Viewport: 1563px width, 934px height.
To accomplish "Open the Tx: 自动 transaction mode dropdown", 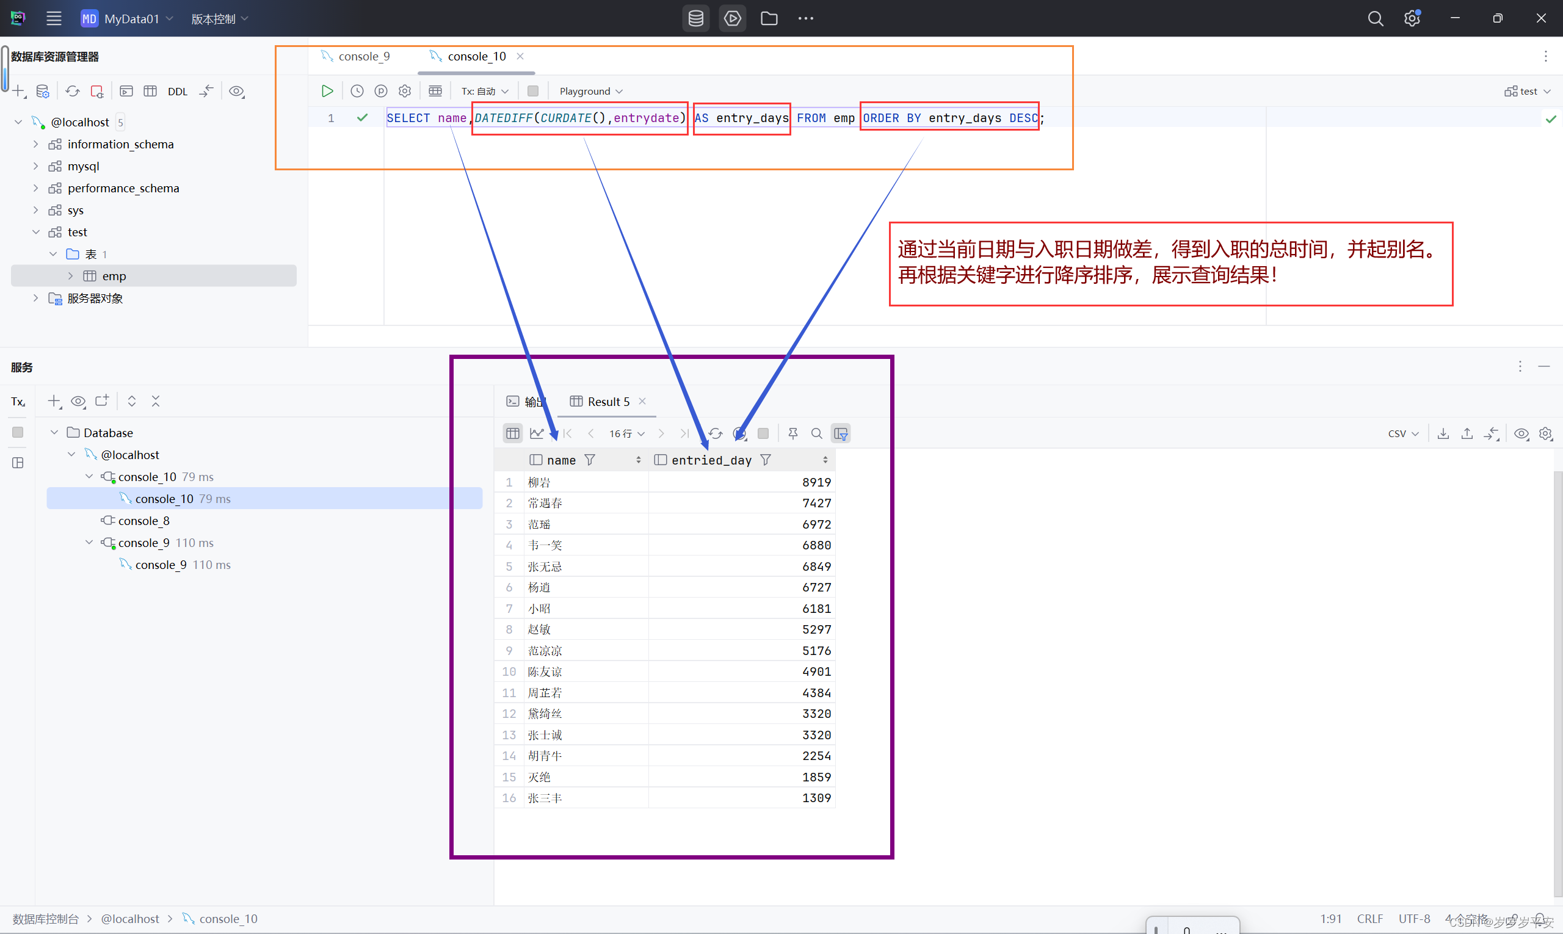I will (485, 90).
